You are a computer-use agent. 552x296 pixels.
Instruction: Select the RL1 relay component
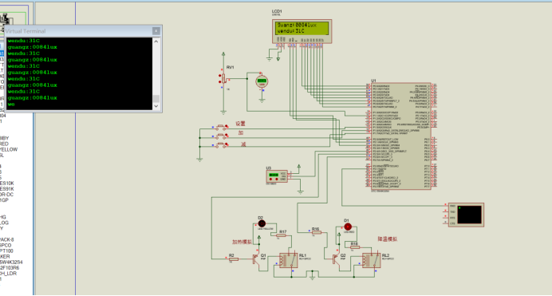point(288,260)
